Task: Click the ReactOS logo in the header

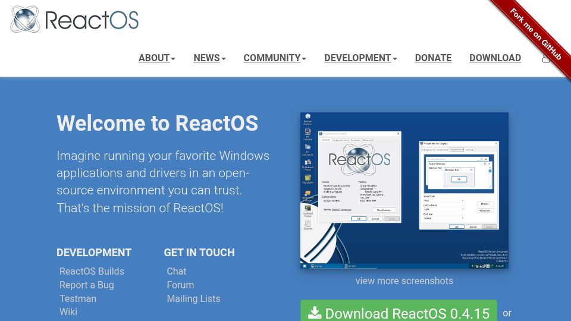Action: click(x=75, y=19)
